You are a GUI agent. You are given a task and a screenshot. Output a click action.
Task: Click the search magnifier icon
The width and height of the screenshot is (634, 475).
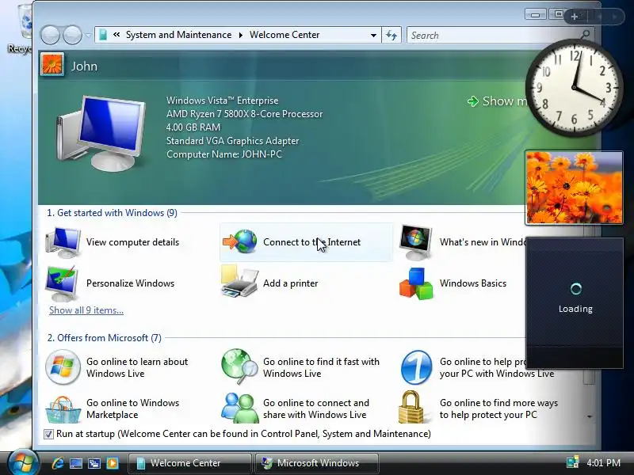pyautogui.click(x=585, y=35)
